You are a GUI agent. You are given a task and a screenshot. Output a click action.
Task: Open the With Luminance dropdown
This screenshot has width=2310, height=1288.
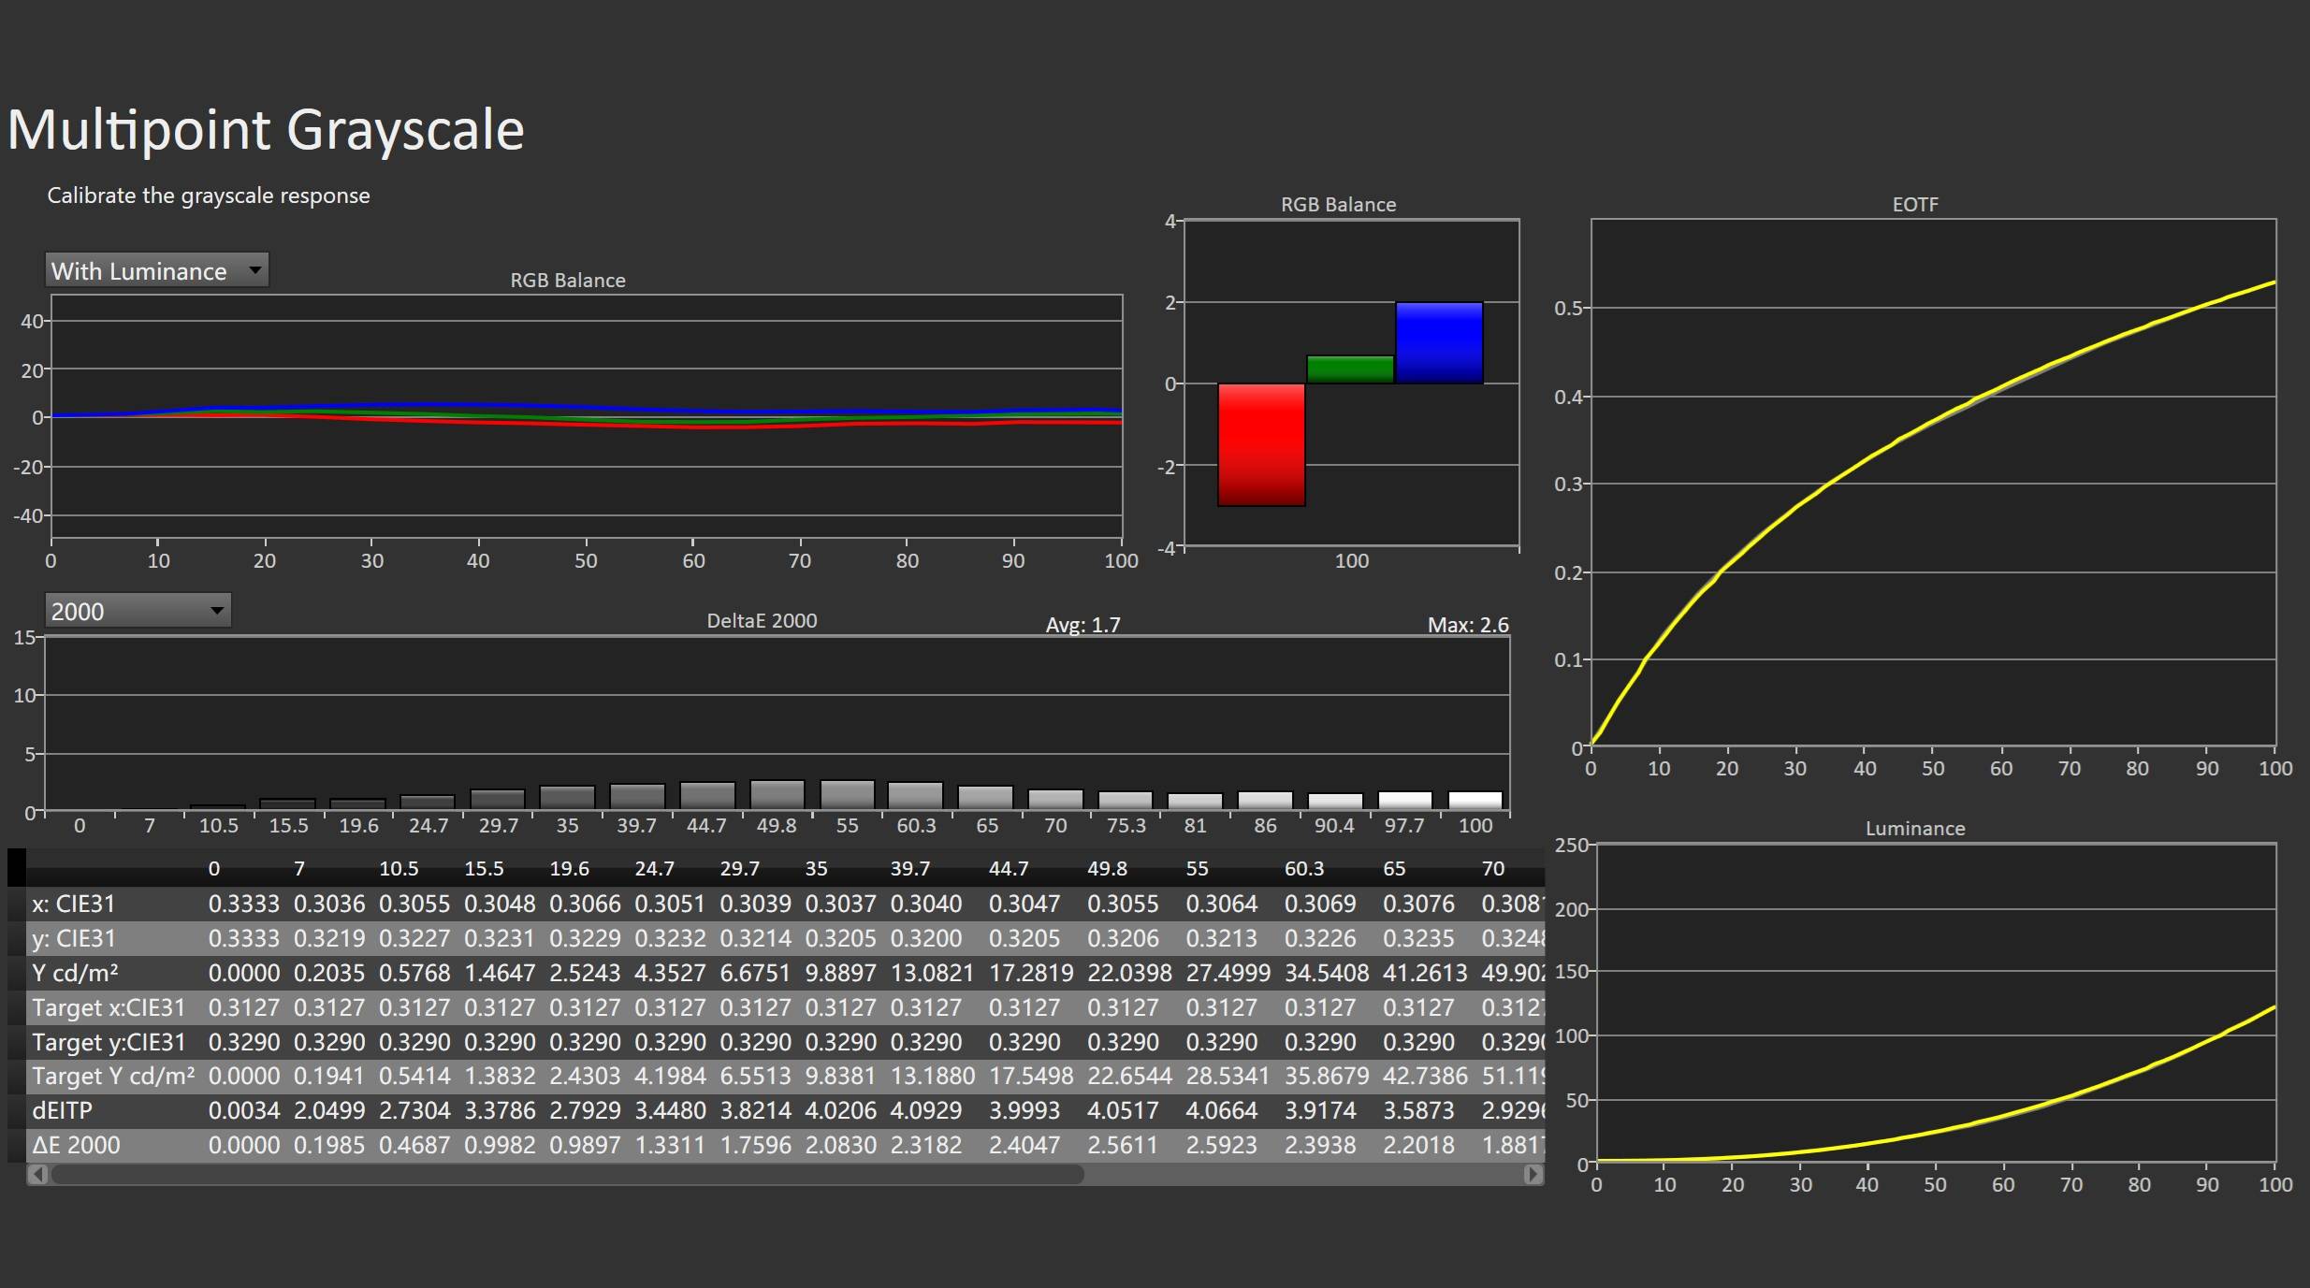pyautogui.click(x=156, y=271)
